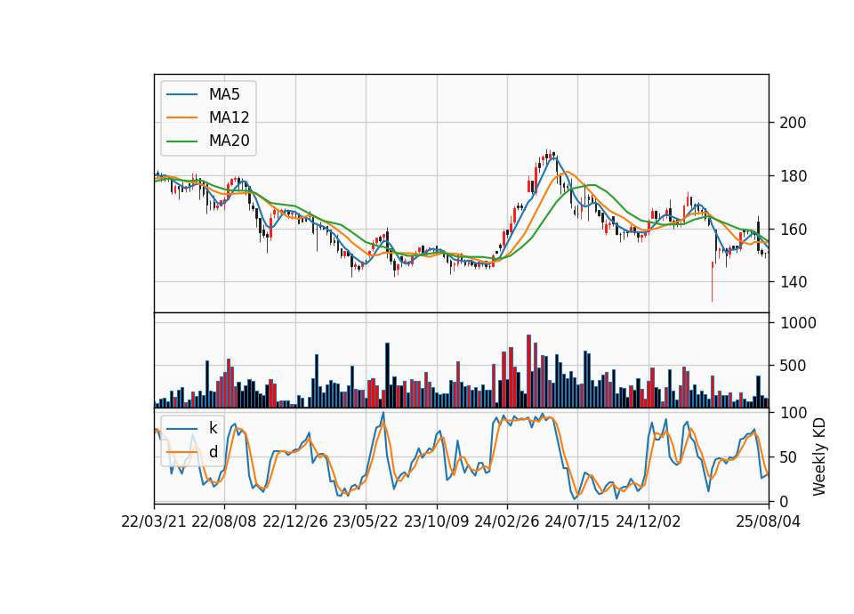Click the 140 price axis label
The width and height of the screenshot is (854, 614).
(x=793, y=282)
